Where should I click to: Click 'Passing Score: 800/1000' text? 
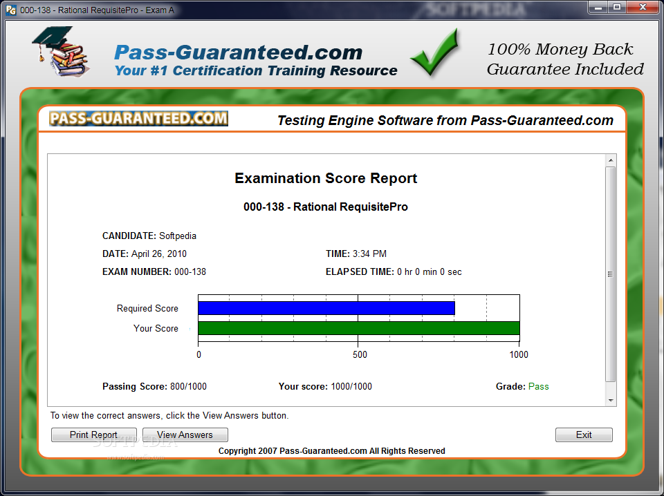coord(154,386)
